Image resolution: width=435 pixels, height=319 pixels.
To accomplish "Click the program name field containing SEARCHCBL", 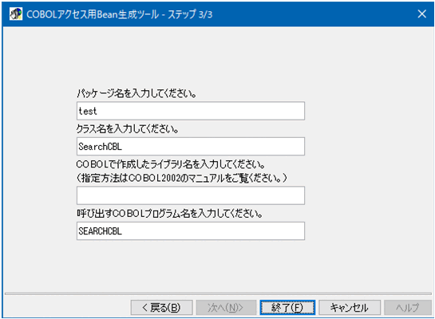I will [x=191, y=230].
